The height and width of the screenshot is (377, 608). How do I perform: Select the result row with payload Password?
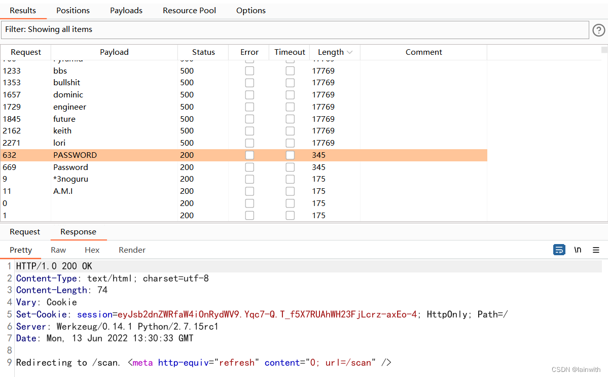(x=70, y=167)
